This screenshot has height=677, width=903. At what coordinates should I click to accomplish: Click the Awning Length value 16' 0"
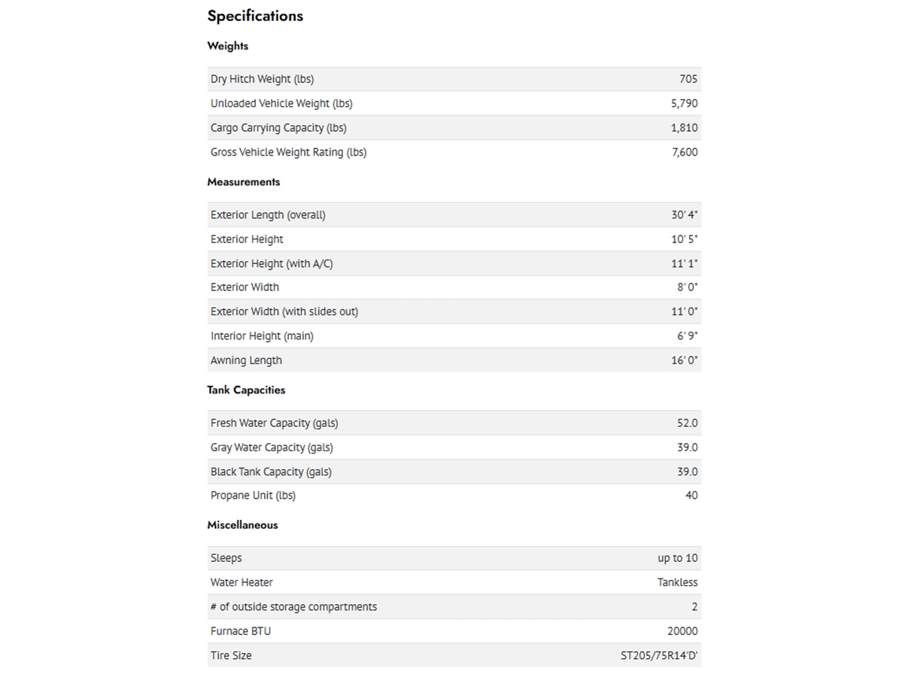tap(685, 360)
